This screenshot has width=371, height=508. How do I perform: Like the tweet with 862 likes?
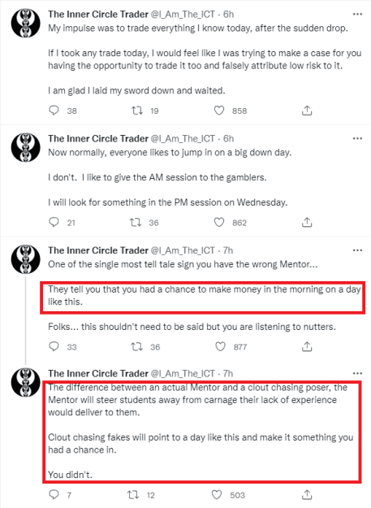click(219, 222)
